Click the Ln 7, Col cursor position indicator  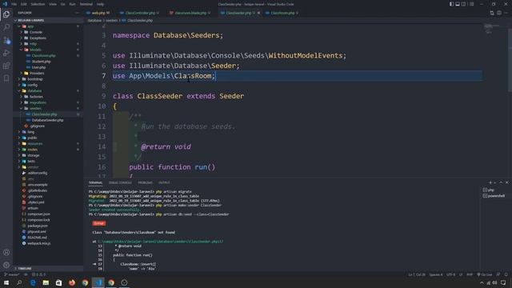417,274
